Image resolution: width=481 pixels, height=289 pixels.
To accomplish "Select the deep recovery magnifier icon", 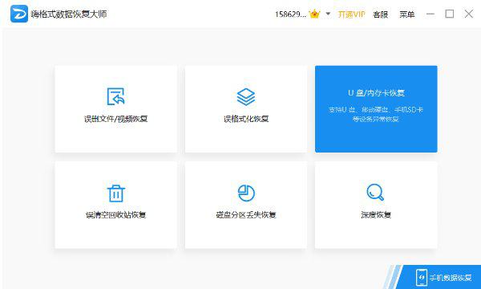I will pyautogui.click(x=375, y=193).
